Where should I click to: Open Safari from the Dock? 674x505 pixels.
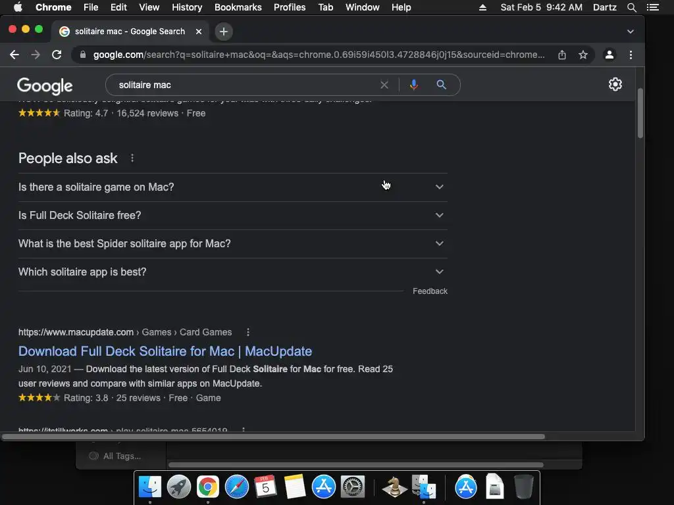point(237,487)
